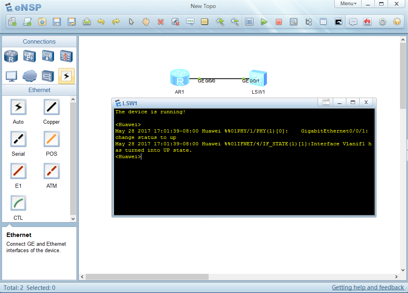This screenshot has height=293, width=408.
Task: Open the Menu dropdown
Action: pos(348,4)
